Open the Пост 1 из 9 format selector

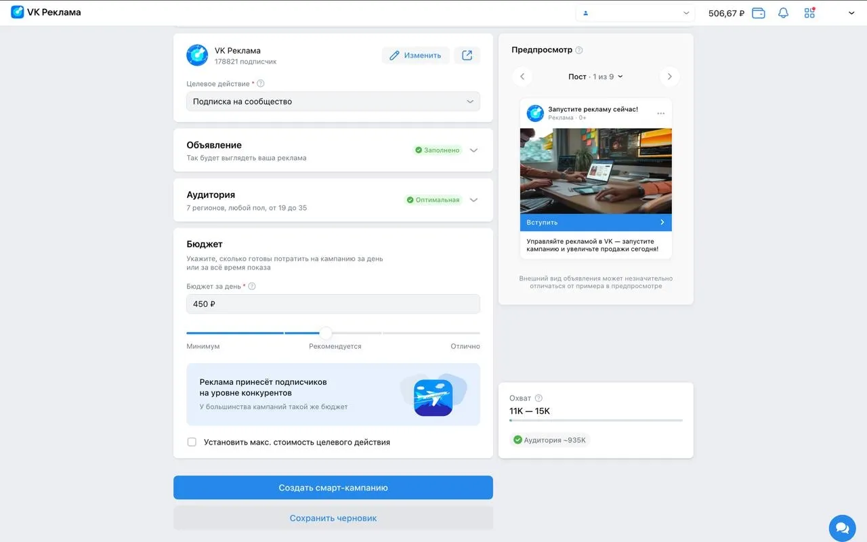click(x=595, y=77)
